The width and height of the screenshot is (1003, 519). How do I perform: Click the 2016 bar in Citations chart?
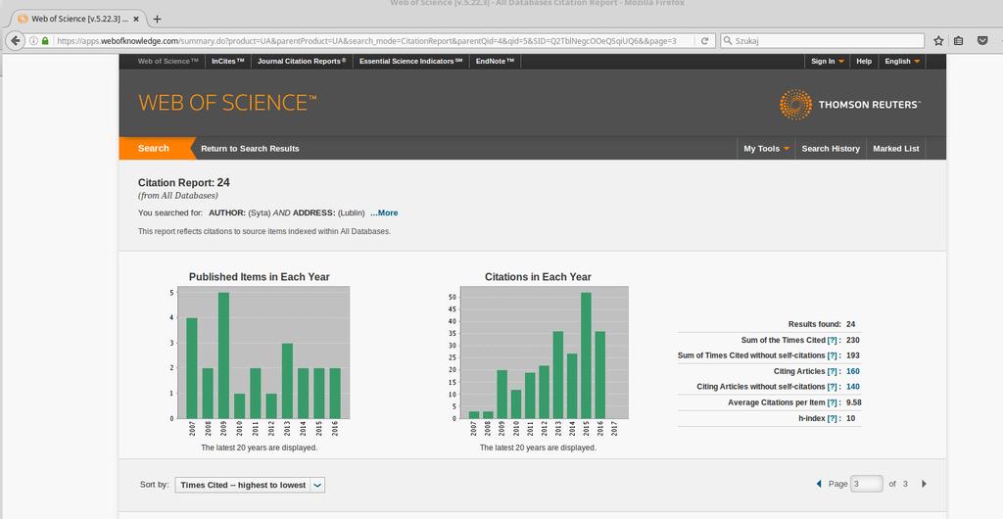pyautogui.click(x=600, y=374)
